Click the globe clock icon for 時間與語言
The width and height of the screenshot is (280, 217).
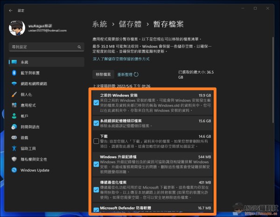14,127
